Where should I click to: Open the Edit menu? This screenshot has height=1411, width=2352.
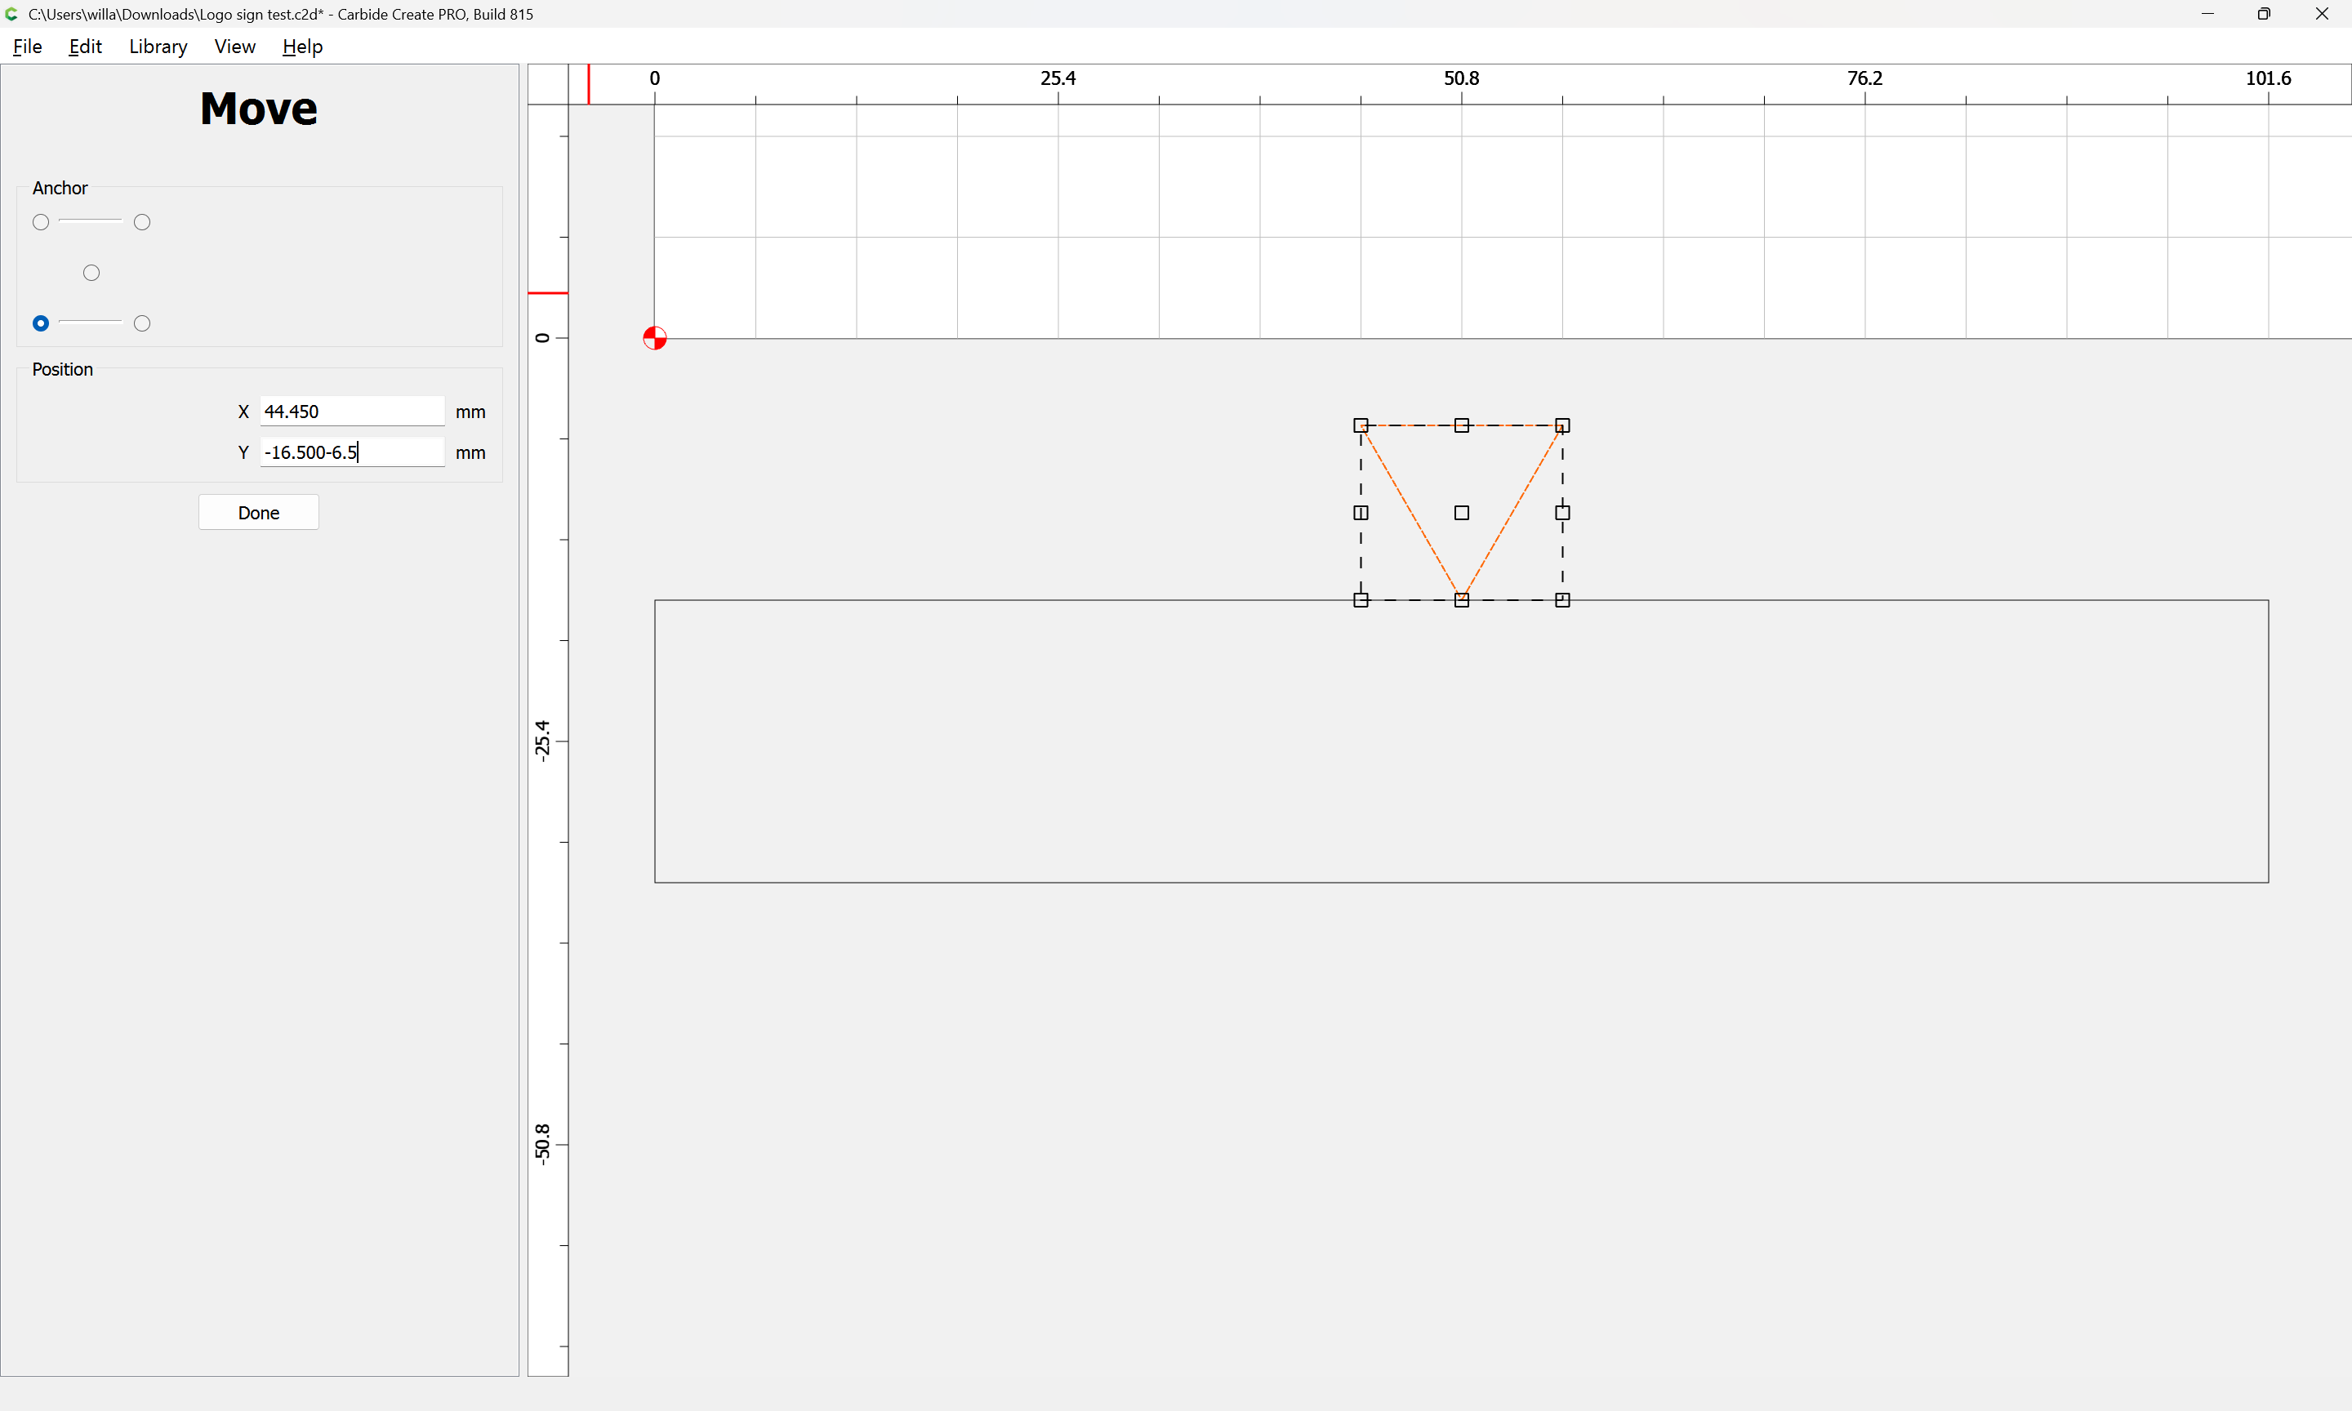(x=85, y=47)
